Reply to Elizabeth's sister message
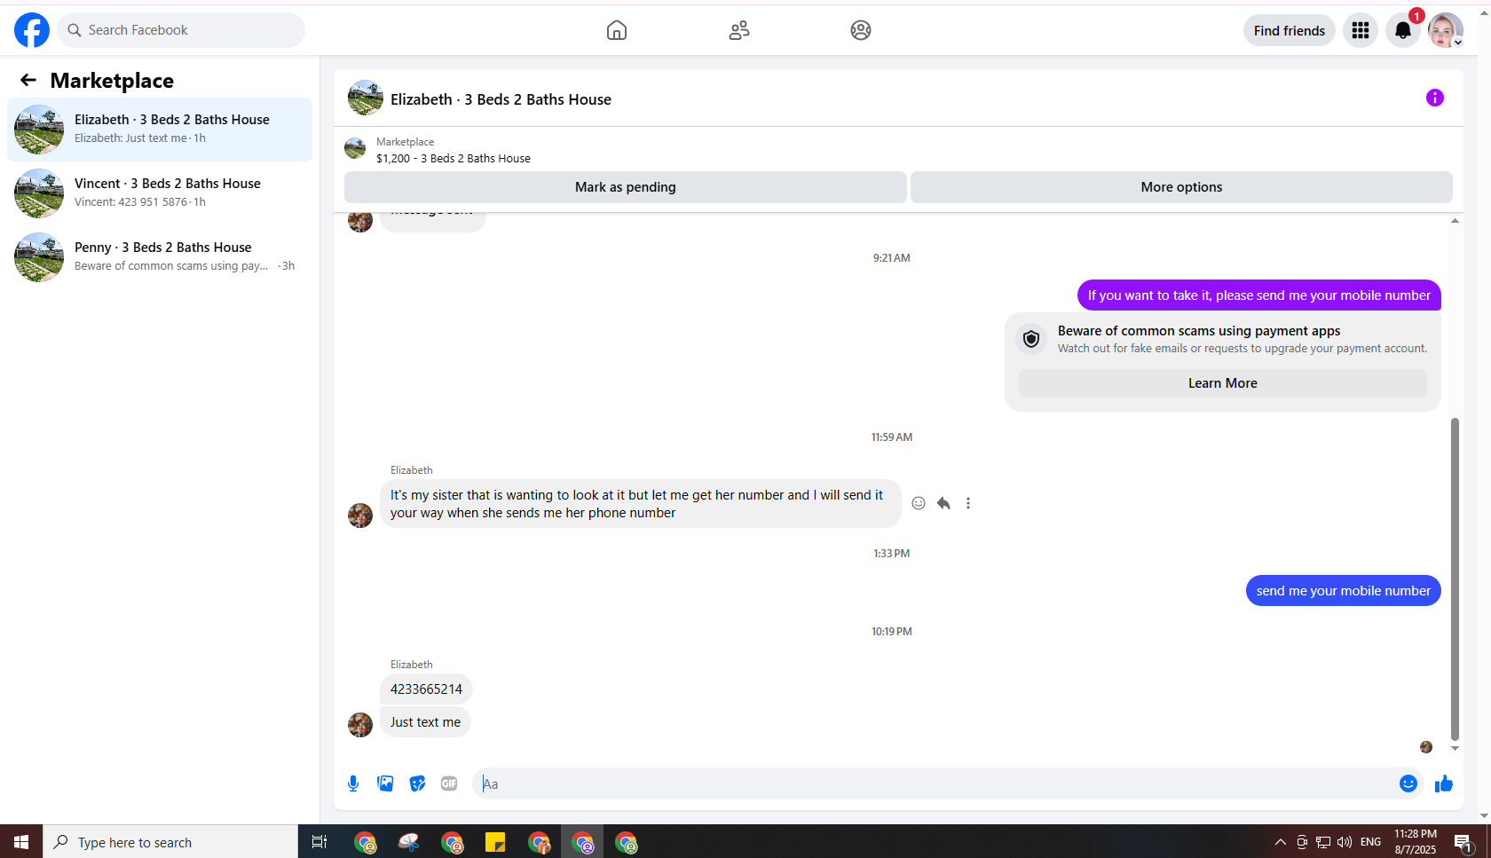 [943, 503]
